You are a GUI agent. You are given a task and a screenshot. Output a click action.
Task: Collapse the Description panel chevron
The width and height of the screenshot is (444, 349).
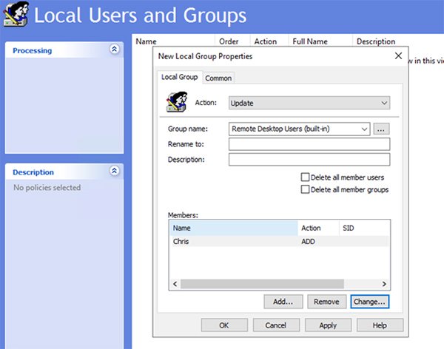pyautogui.click(x=114, y=171)
